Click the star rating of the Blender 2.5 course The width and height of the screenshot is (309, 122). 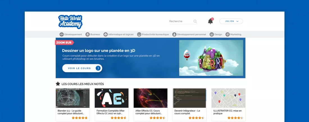[x=79, y=118]
